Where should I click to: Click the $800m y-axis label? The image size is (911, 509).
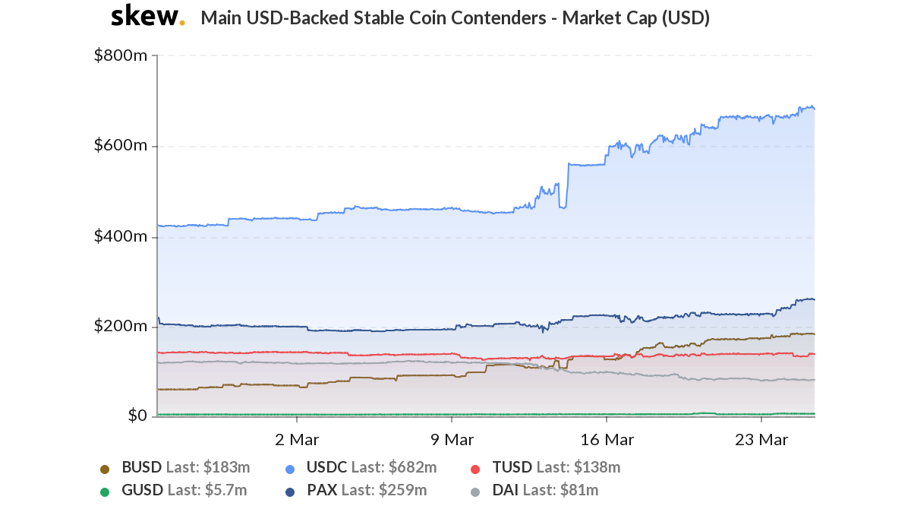[120, 55]
